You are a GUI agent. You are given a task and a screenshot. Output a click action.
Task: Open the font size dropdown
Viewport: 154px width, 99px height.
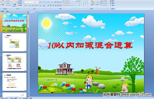click(x=38, y=2)
